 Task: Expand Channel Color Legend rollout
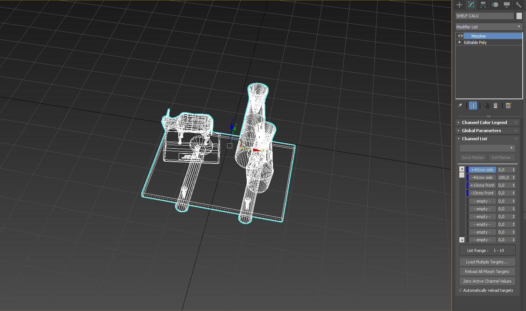tap(488, 122)
